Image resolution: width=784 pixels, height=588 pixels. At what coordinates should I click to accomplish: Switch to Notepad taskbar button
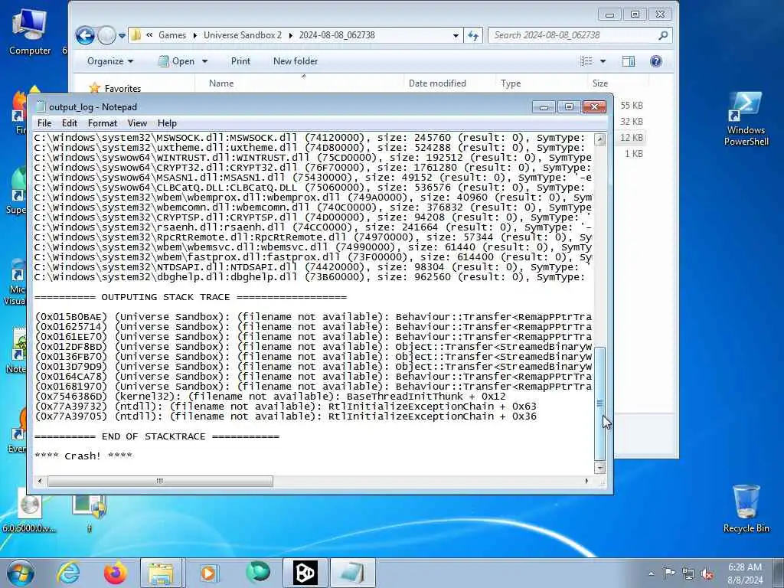tap(352, 573)
